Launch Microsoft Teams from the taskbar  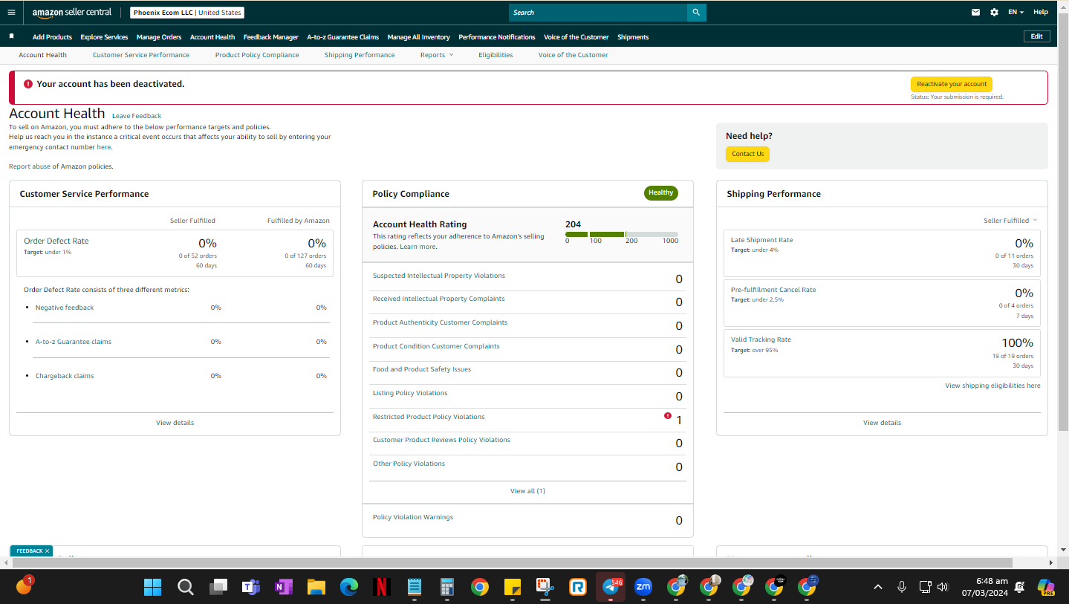(x=251, y=587)
